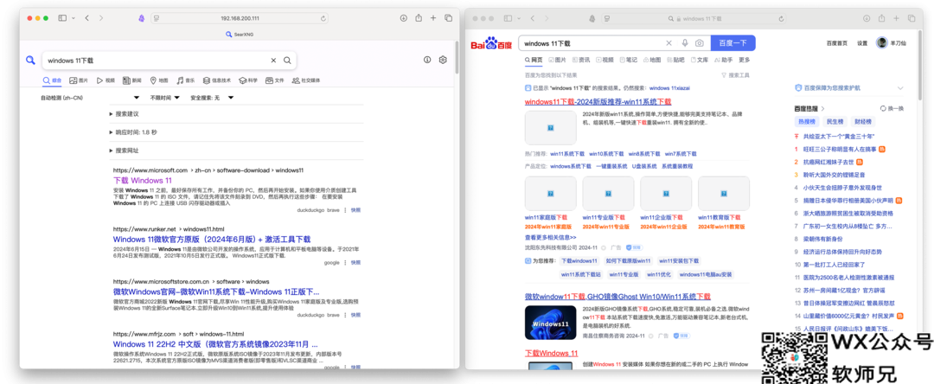The image size is (934, 384).
Task: Clear the Baidu search box with the X
Action: pyautogui.click(x=669, y=43)
